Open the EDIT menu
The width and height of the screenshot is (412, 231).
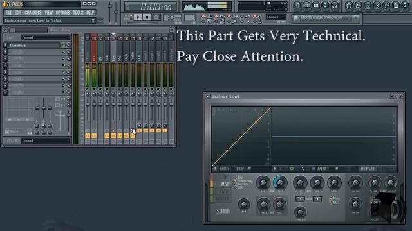(x=18, y=13)
